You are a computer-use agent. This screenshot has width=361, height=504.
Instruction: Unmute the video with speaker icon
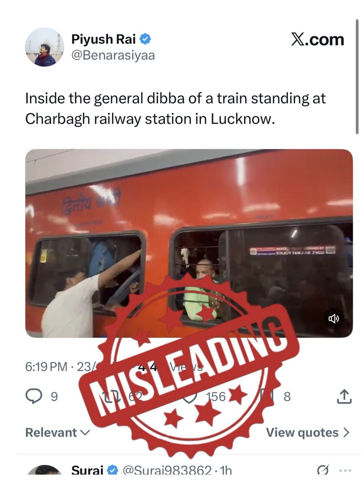tap(334, 319)
